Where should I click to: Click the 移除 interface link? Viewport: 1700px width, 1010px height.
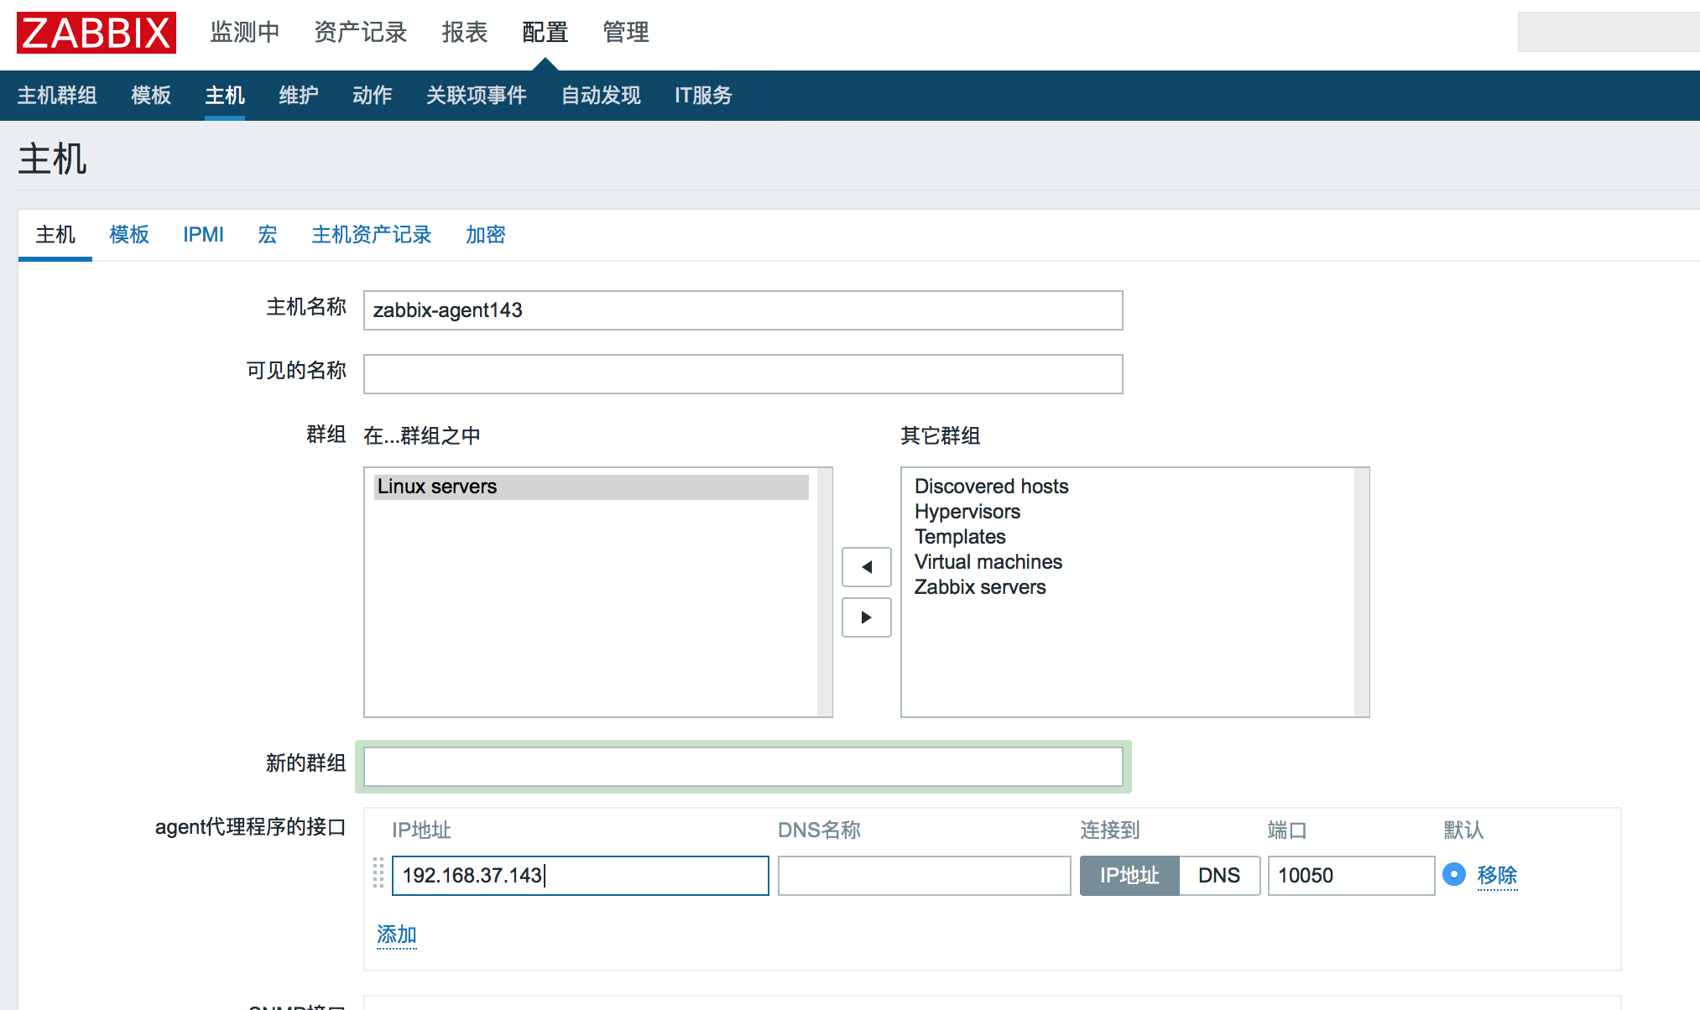(1497, 876)
